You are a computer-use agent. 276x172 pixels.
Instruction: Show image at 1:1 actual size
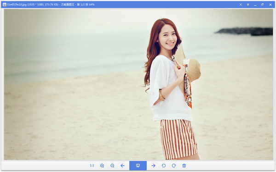click(92, 166)
